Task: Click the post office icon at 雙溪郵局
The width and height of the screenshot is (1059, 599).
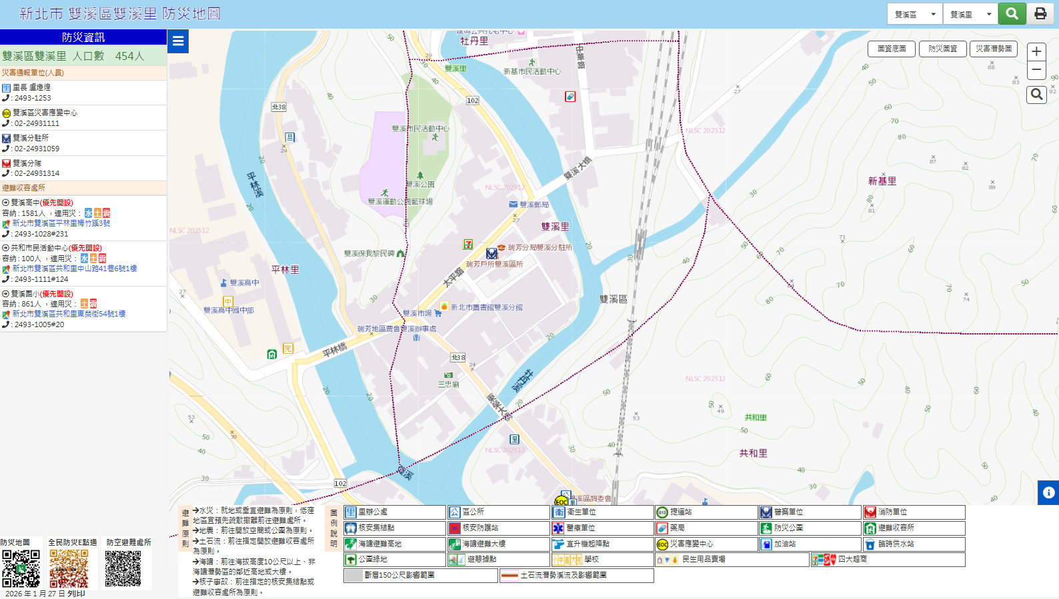Action: click(x=513, y=205)
